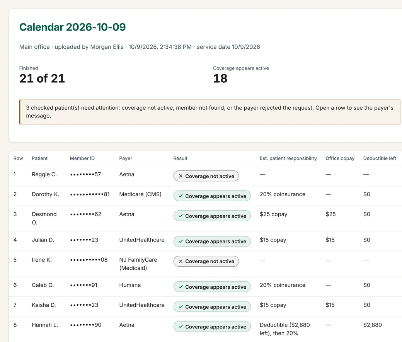402x342 pixels.
Task: Click member ID ending 81
Action: pos(90,194)
